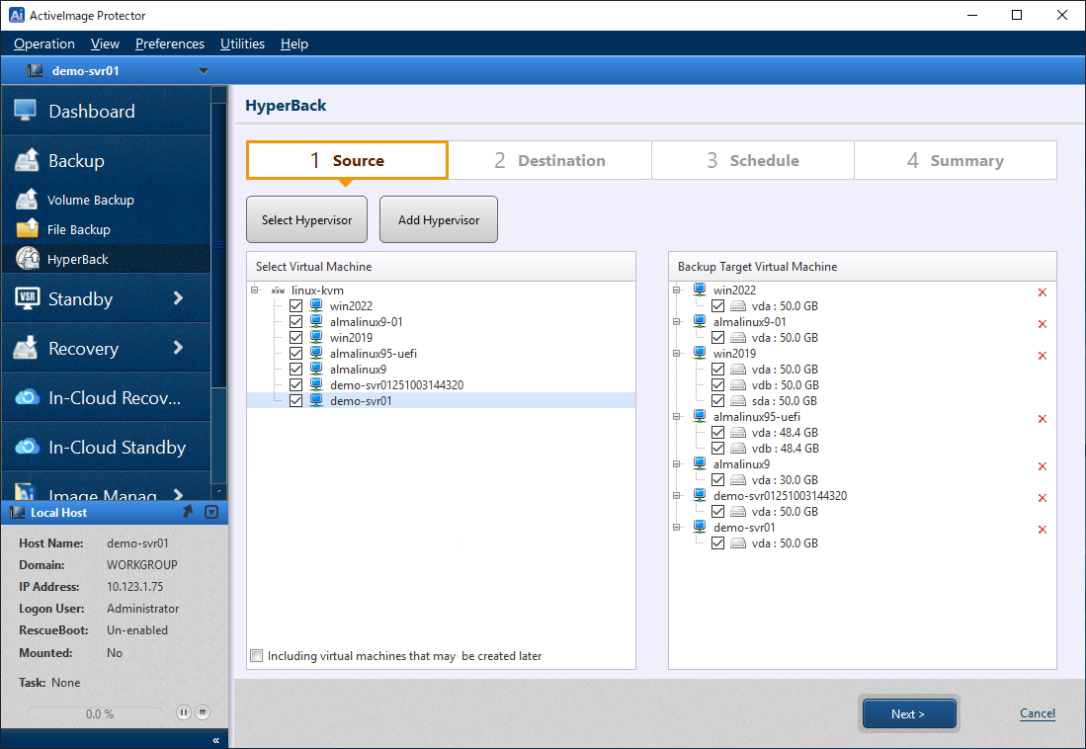Click the Volume Backup icon

coord(27,200)
